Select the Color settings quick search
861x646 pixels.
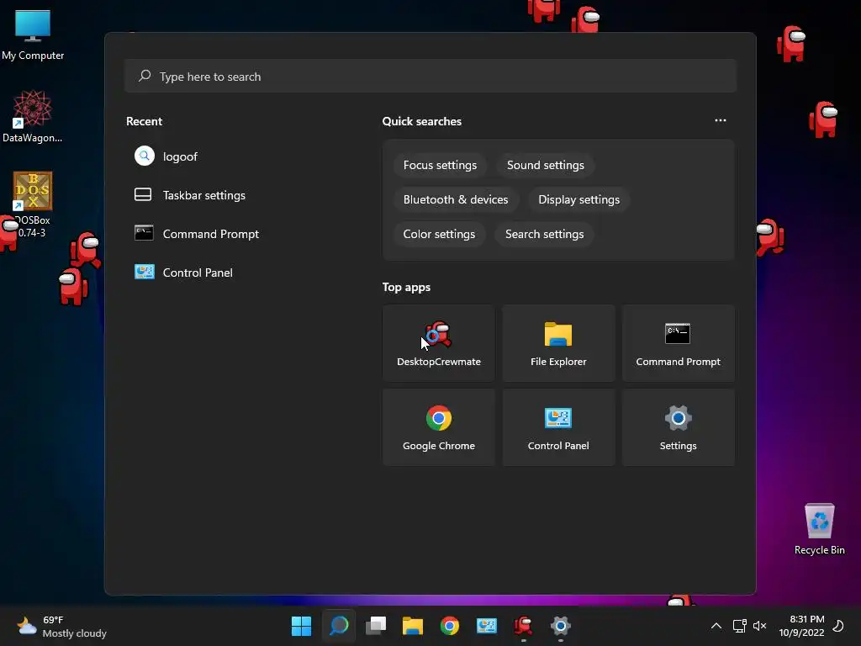tap(439, 235)
